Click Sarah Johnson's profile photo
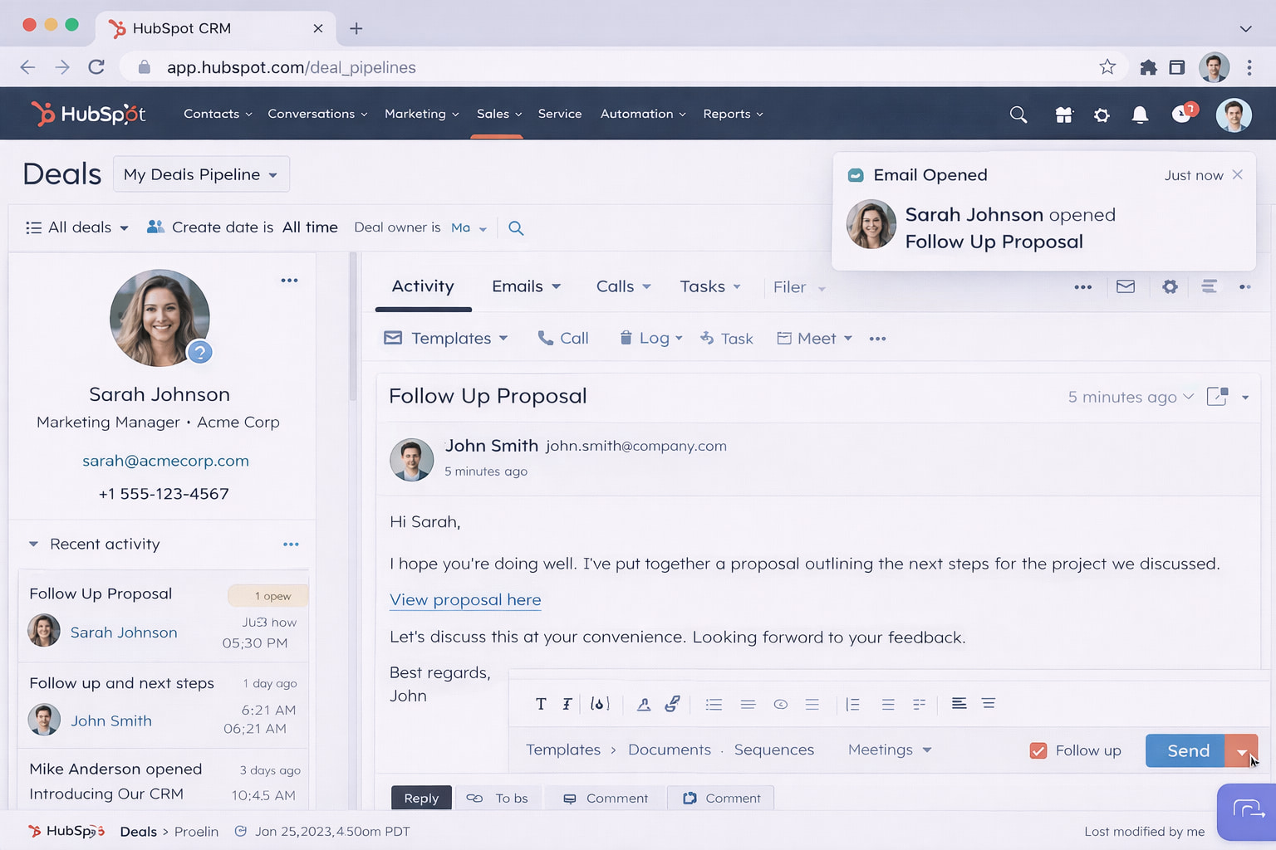 159,318
